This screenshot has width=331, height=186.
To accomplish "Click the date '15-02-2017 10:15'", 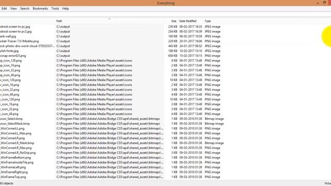I will click(x=191, y=56).
